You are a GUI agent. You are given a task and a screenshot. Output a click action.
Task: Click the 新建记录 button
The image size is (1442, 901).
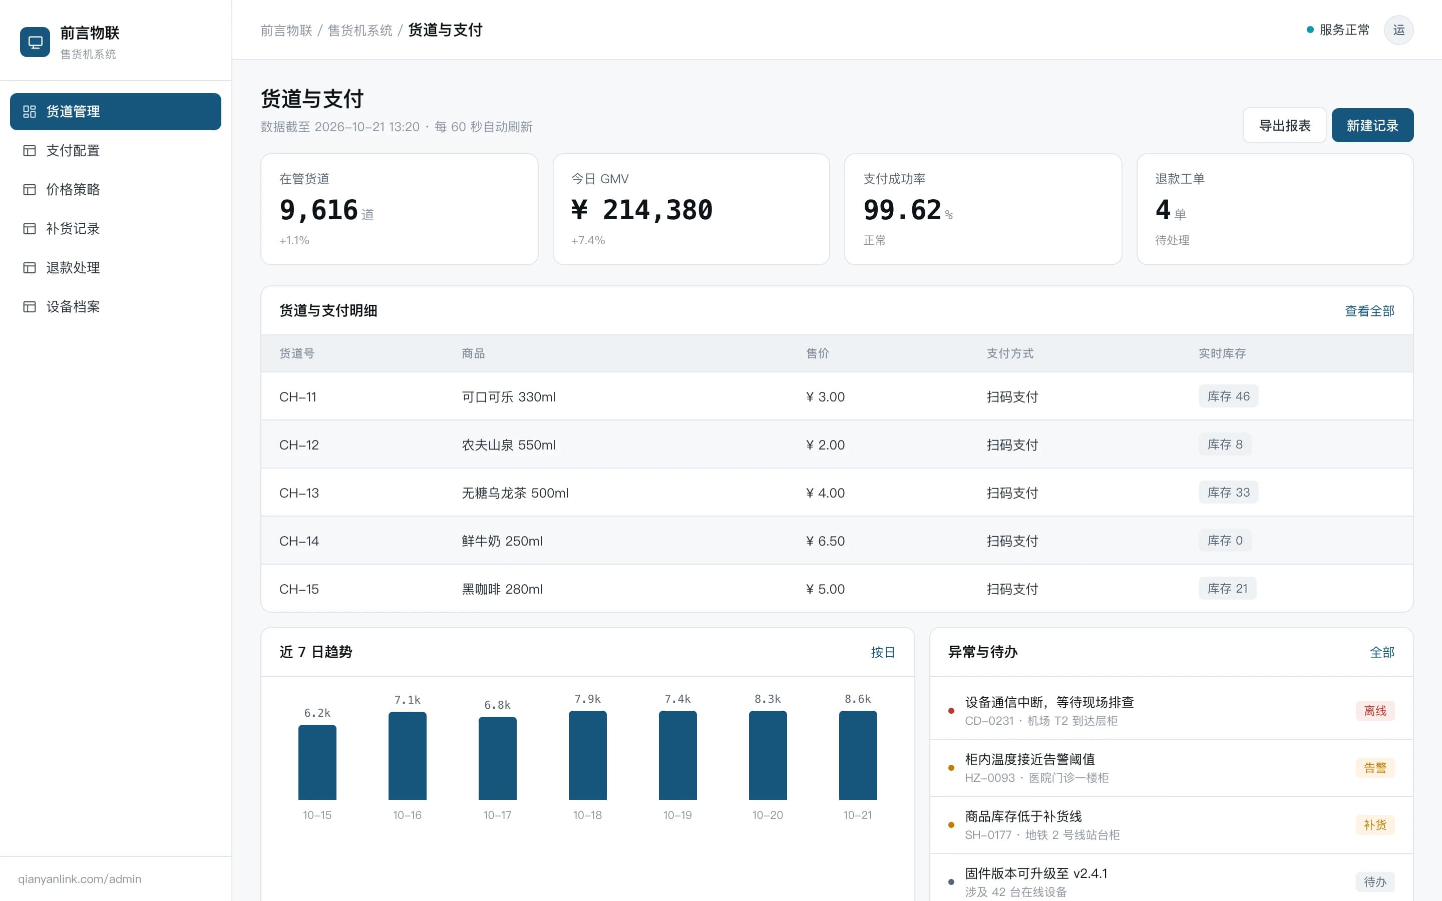pos(1372,125)
